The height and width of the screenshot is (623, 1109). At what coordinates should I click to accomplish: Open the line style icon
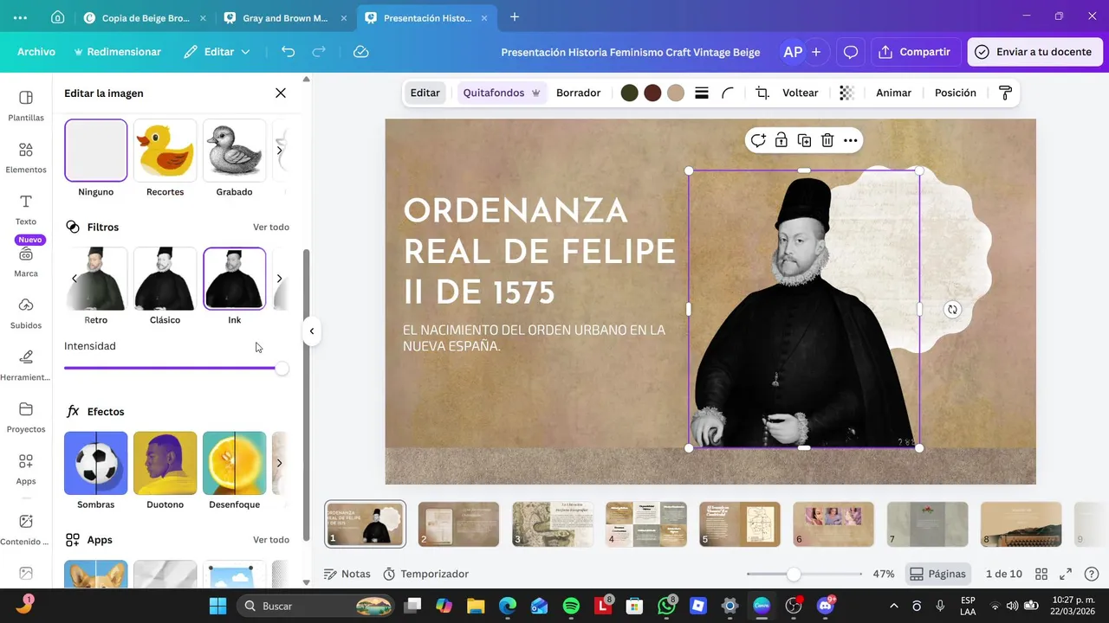point(702,93)
